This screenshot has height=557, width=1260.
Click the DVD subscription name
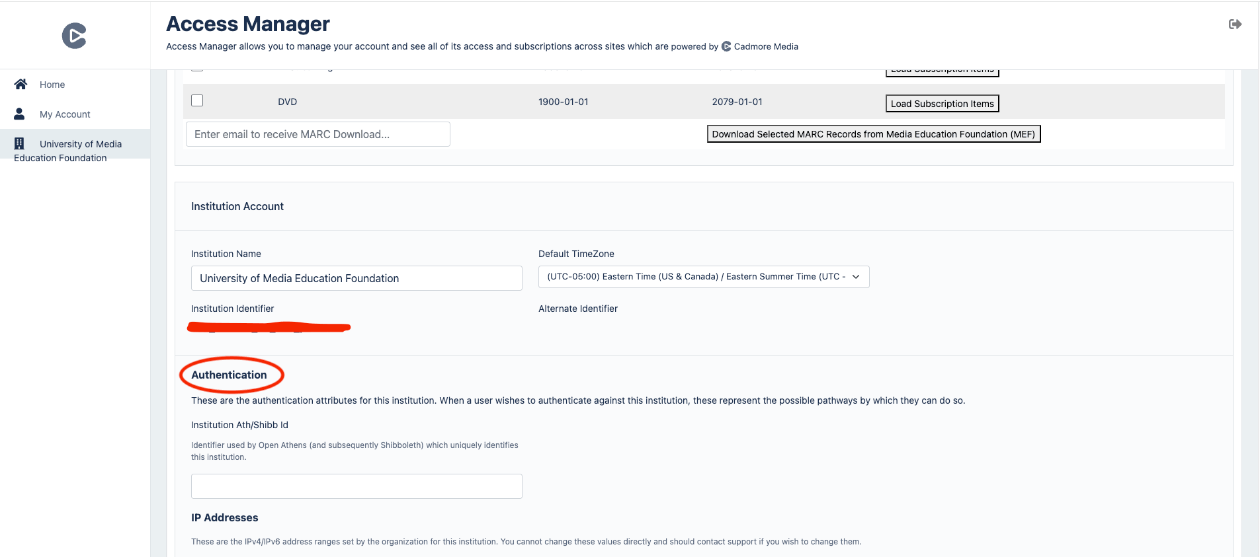[x=287, y=102]
